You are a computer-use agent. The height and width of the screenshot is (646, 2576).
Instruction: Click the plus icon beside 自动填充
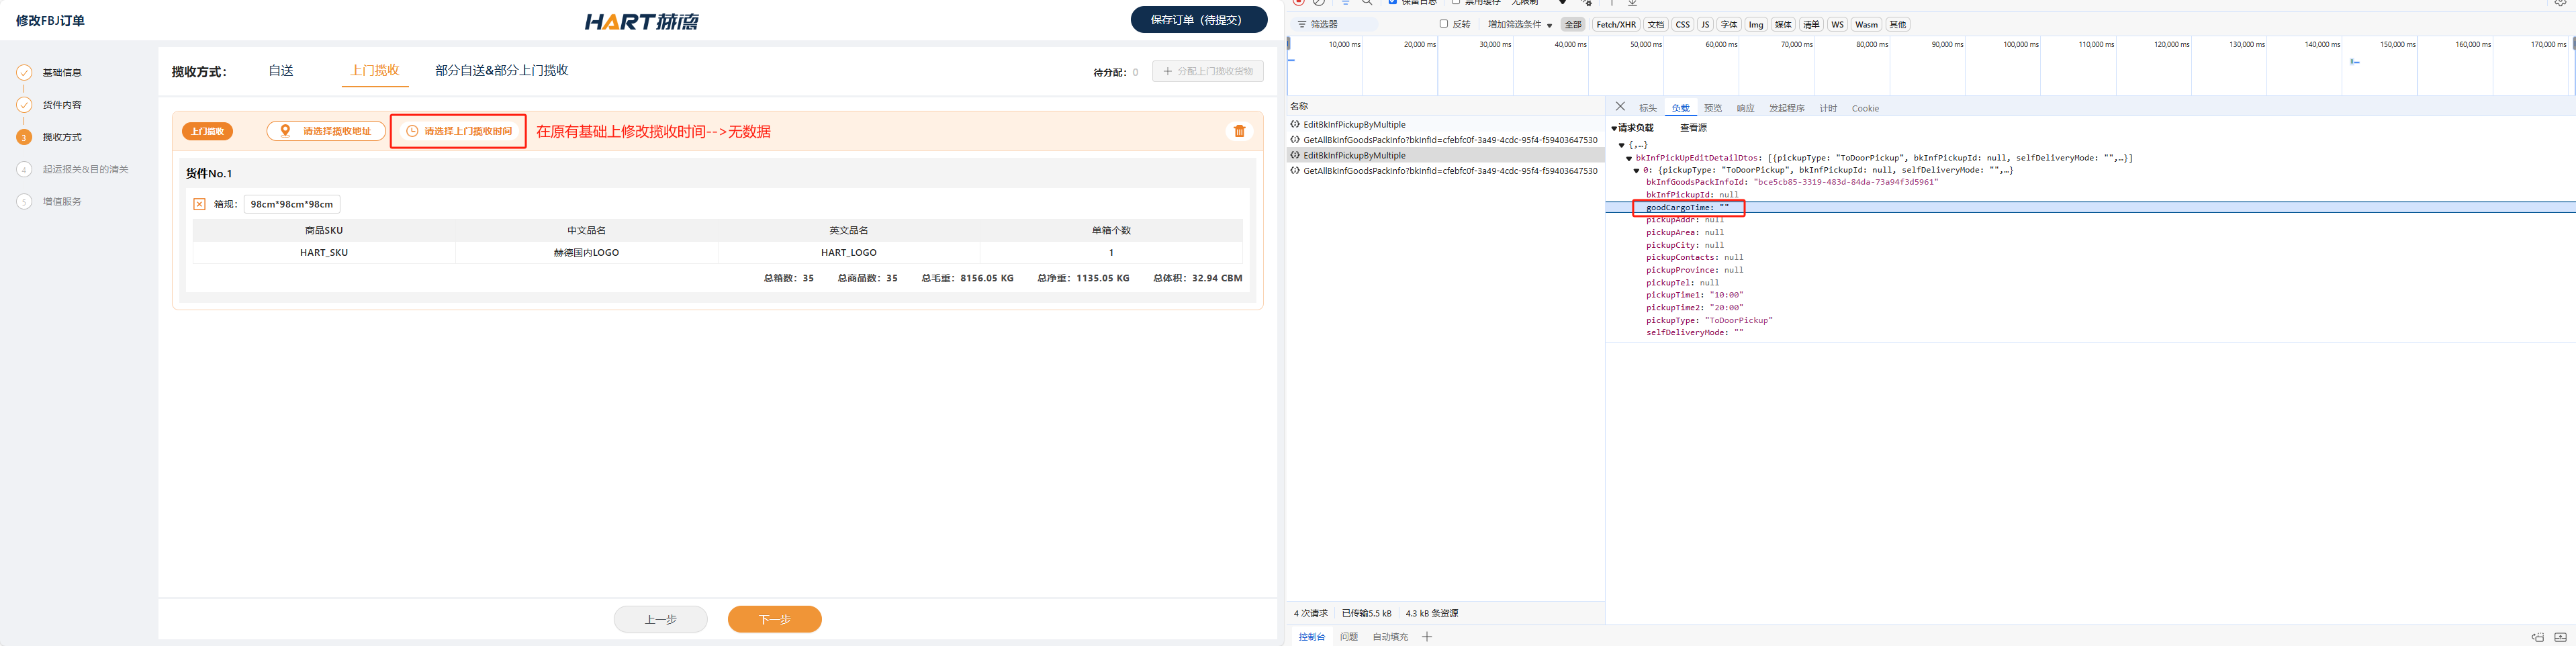pos(1427,637)
